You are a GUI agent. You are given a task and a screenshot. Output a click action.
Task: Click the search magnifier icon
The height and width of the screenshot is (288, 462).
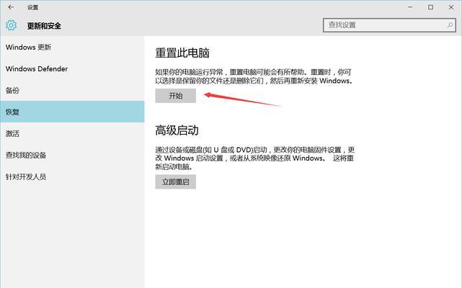tap(450, 25)
